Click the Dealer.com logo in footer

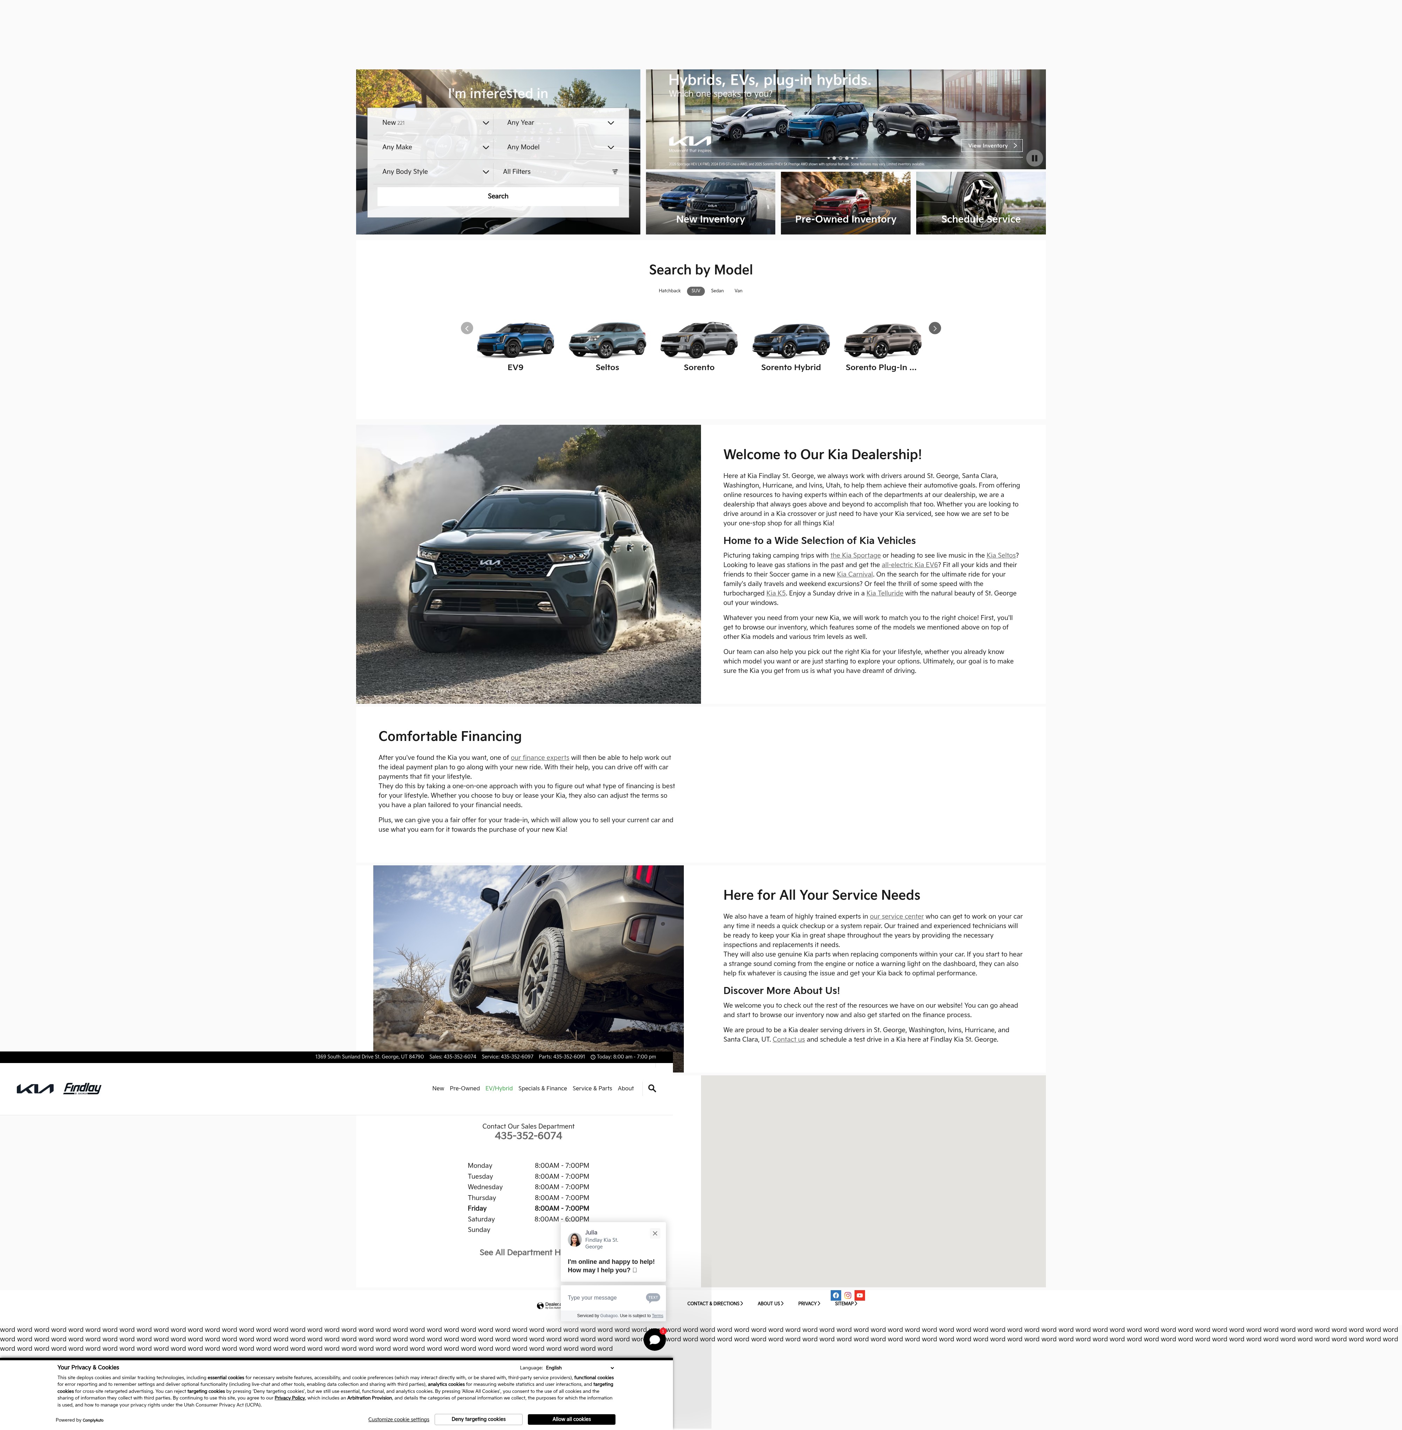click(549, 1305)
